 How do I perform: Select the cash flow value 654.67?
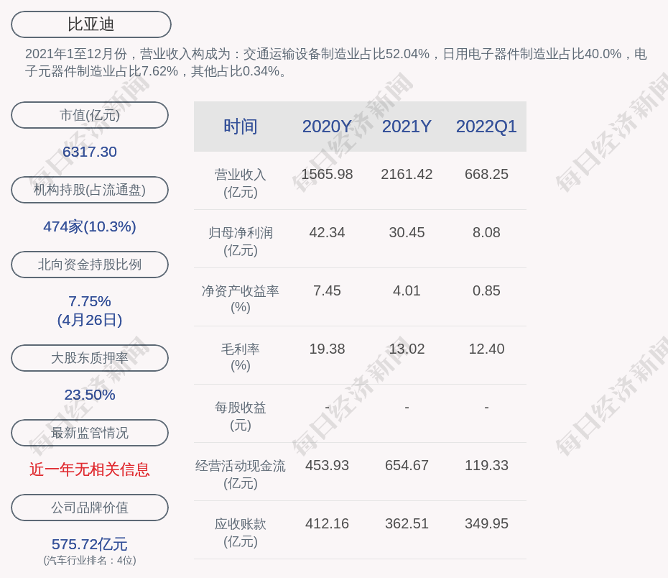click(x=407, y=465)
